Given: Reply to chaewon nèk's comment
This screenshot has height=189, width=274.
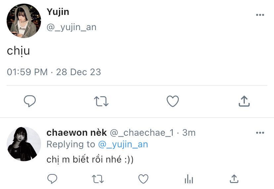Looking at the screenshot, I should point(52,179).
